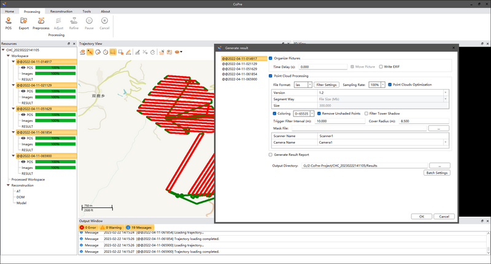Float the Resources panel using undock icon
The image size is (491, 264).
pos(69,44)
